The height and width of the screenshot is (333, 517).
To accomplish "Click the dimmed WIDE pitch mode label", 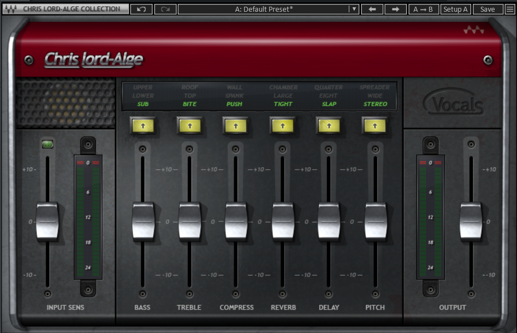I will coord(375,96).
